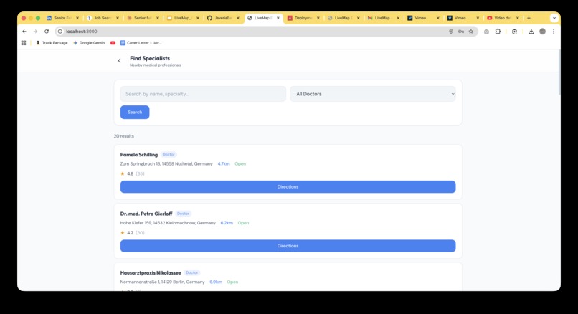Viewport: 578px width, 314px height.
Task: Click the 4.7km distance label
Action: pos(224,164)
